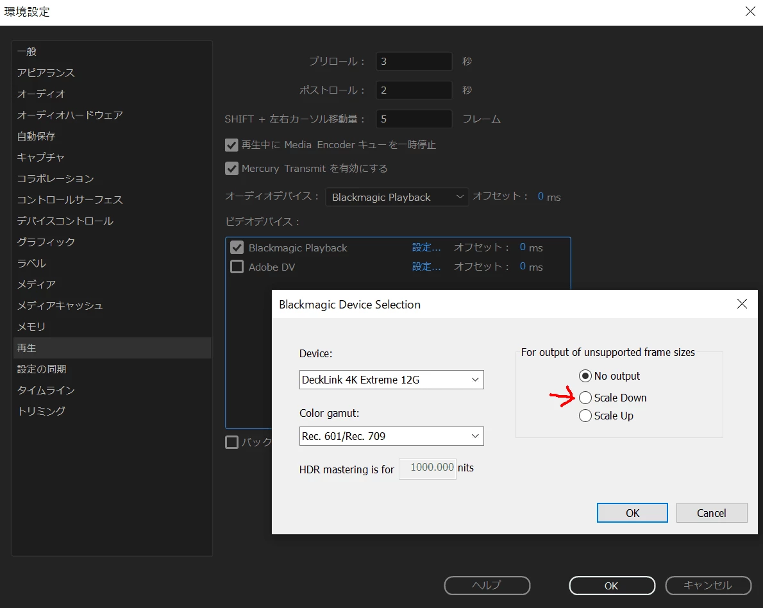763x608 pixels.
Task: Click OK in the 環境設定 window
Action: tap(612, 586)
